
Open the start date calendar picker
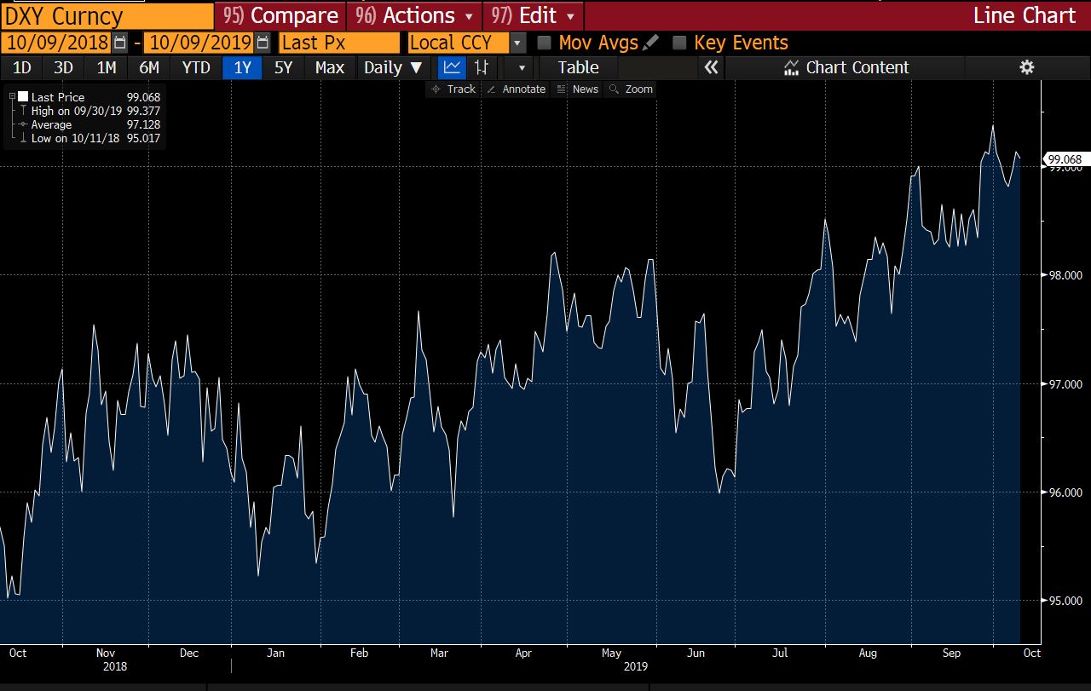[120, 43]
